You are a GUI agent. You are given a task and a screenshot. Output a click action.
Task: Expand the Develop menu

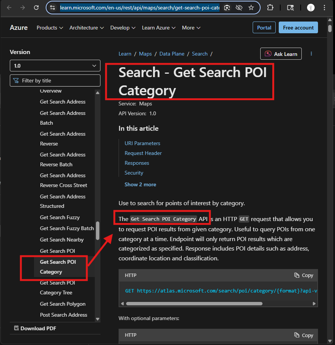coord(123,28)
